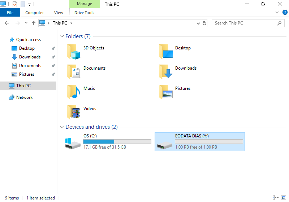Image resolution: width=289 pixels, height=202 pixels.
Task: Select the Desktop folder icon in main pane
Action: pyautogui.click(x=166, y=52)
